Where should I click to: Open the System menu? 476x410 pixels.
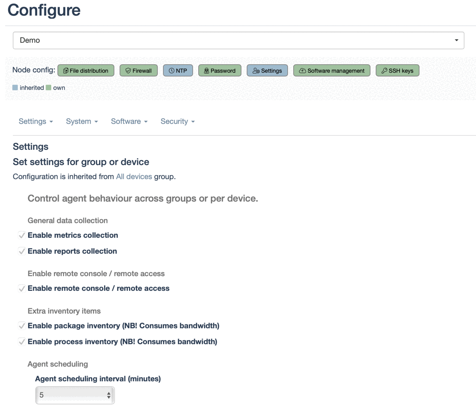click(82, 122)
